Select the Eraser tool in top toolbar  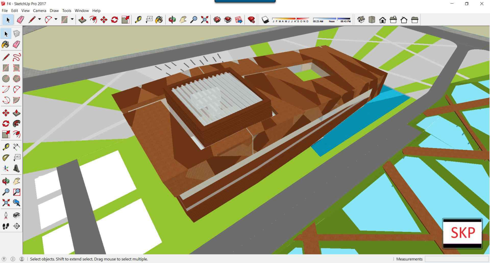click(20, 20)
